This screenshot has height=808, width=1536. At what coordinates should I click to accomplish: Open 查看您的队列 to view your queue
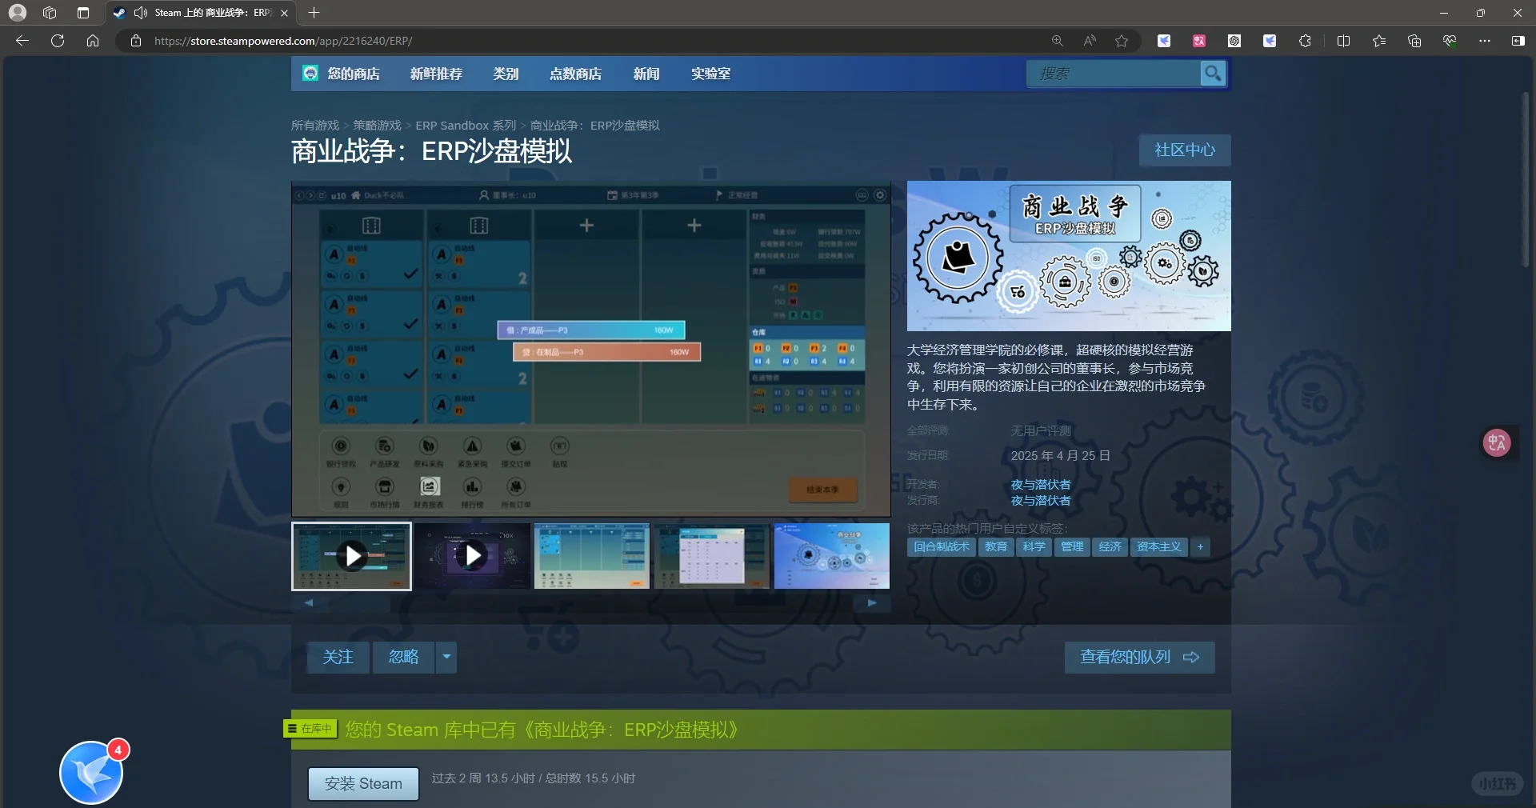(1139, 658)
